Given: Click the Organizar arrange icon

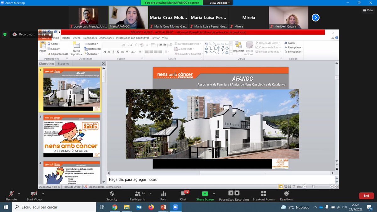Looking at the screenshot, I should pyautogui.click(x=238, y=47).
